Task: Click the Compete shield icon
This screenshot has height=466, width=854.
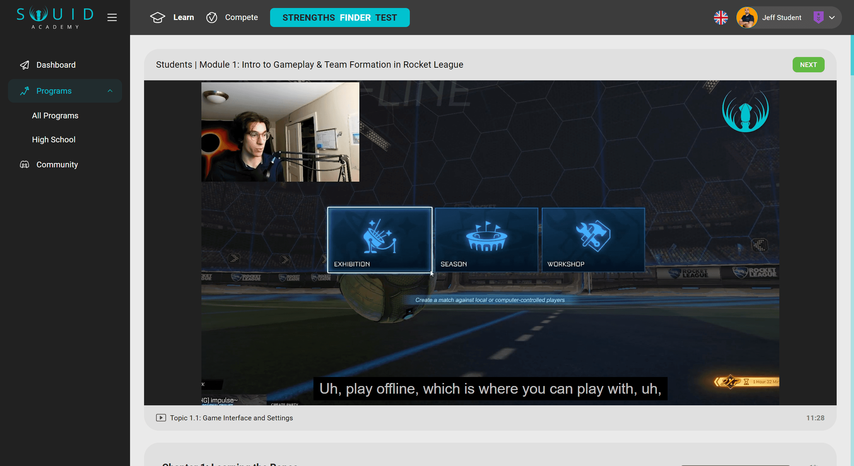Action: [x=212, y=17]
